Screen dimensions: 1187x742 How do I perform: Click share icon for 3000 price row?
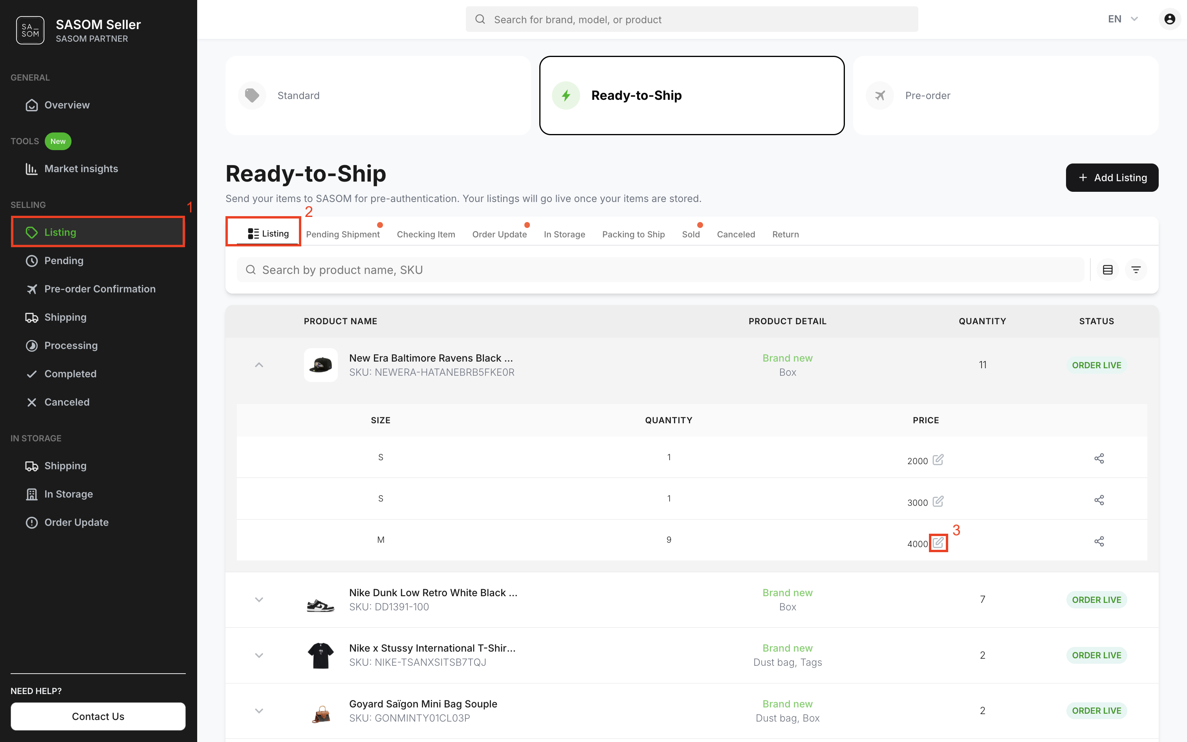1099,500
